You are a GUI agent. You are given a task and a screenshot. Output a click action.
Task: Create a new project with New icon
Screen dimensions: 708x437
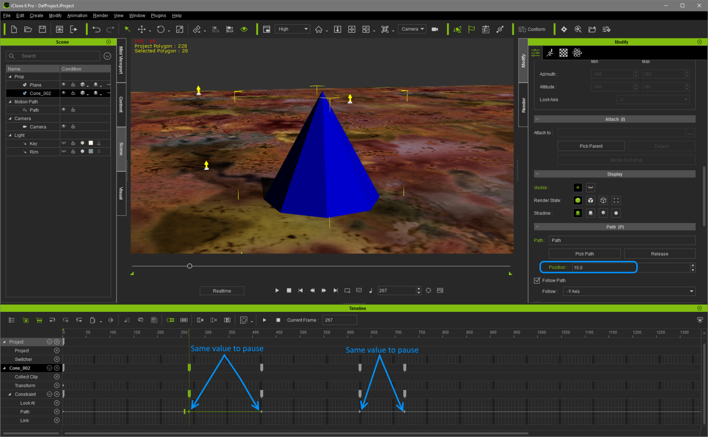tap(14, 29)
